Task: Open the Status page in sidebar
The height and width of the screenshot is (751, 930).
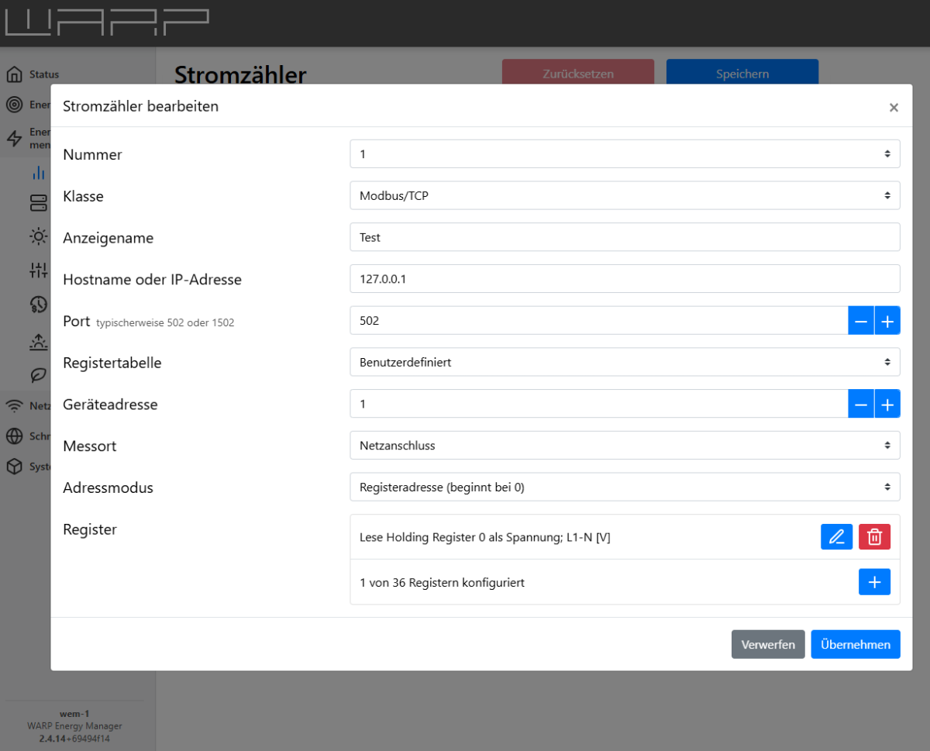Action: [43, 74]
